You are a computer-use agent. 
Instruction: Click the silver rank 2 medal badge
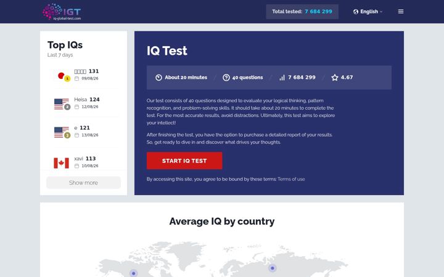tap(67, 107)
